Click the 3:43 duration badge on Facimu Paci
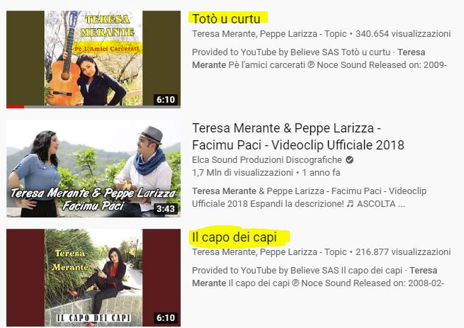This screenshot has width=464, height=328. [x=166, y=209]
